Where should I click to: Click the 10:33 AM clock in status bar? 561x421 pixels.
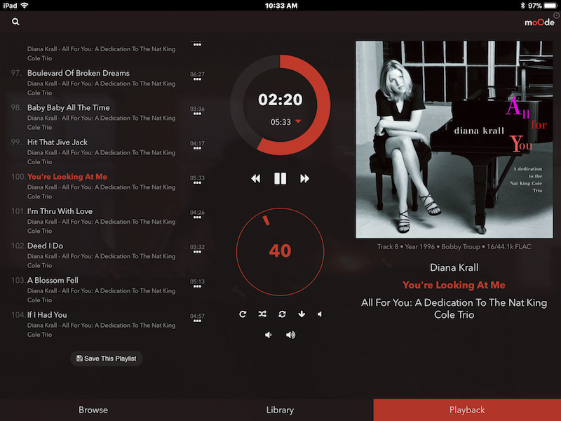pos(281,6)
